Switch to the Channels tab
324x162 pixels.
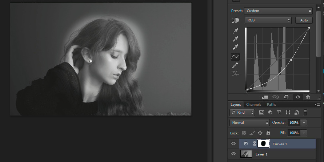[x=253, y=105]
